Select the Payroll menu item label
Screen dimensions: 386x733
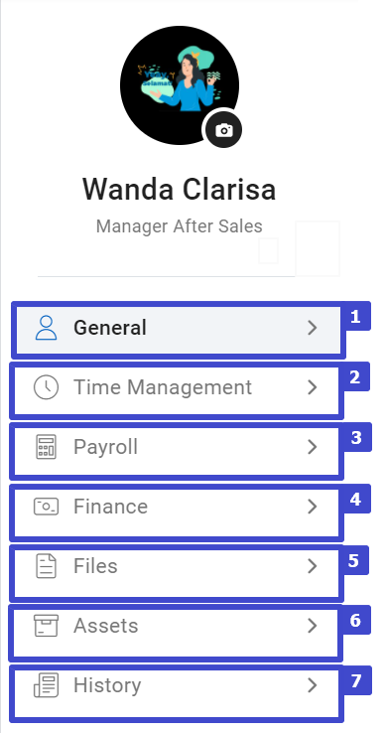coord(105,447)
